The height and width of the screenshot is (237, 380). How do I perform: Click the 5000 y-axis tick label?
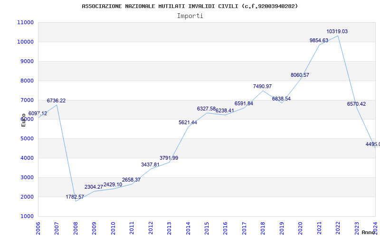point(27,138)
